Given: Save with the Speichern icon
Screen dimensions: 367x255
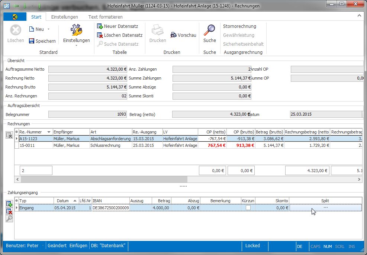Looking at the screenshot, I should pyautogui.click(x=32, y=41).
